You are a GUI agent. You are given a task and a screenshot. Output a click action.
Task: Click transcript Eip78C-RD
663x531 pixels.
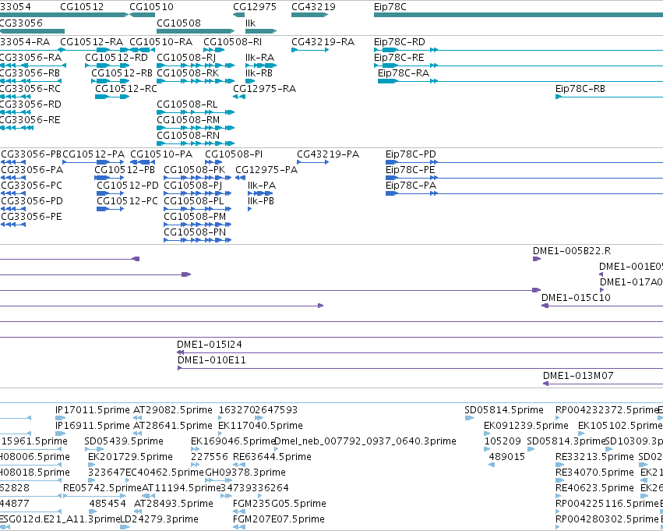(400, 42)
